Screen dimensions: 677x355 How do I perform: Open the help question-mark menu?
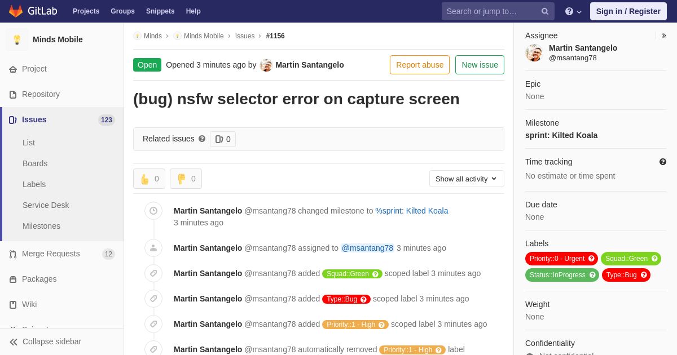573,11
